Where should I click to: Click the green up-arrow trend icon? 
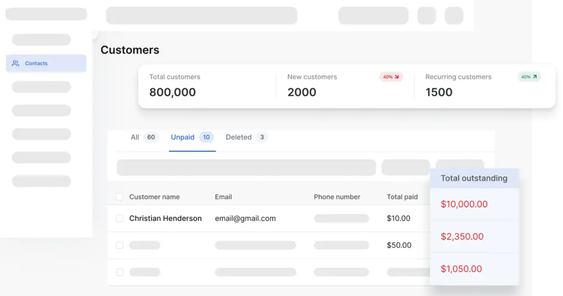(x=535, y=77)
